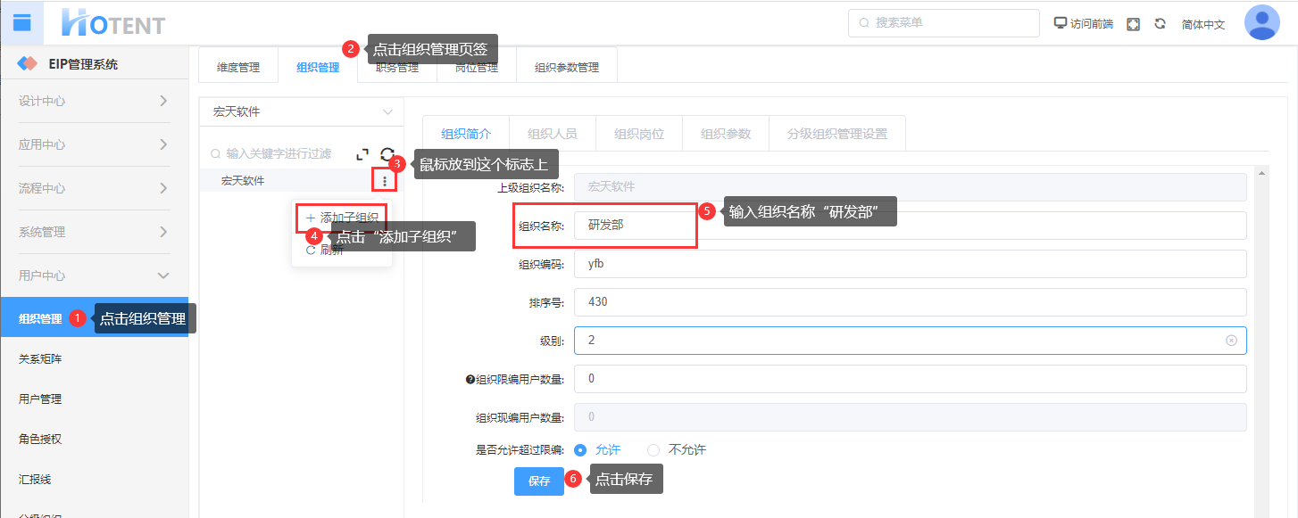Click the tree expand-all icon

pyautogui.click(x=362, y=154)
